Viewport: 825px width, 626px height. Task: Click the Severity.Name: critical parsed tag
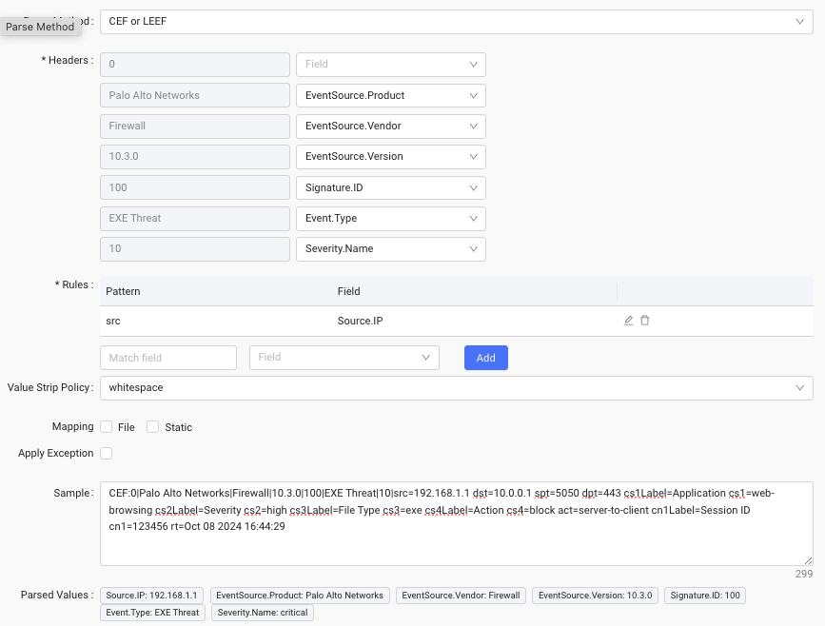click(263, 613)
